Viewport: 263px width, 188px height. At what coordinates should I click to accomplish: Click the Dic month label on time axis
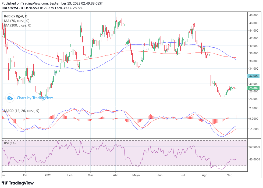coord(25,175)
